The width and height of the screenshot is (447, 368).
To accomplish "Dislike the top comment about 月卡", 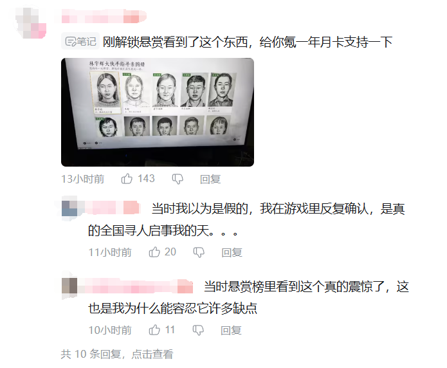I will [178, 179].
